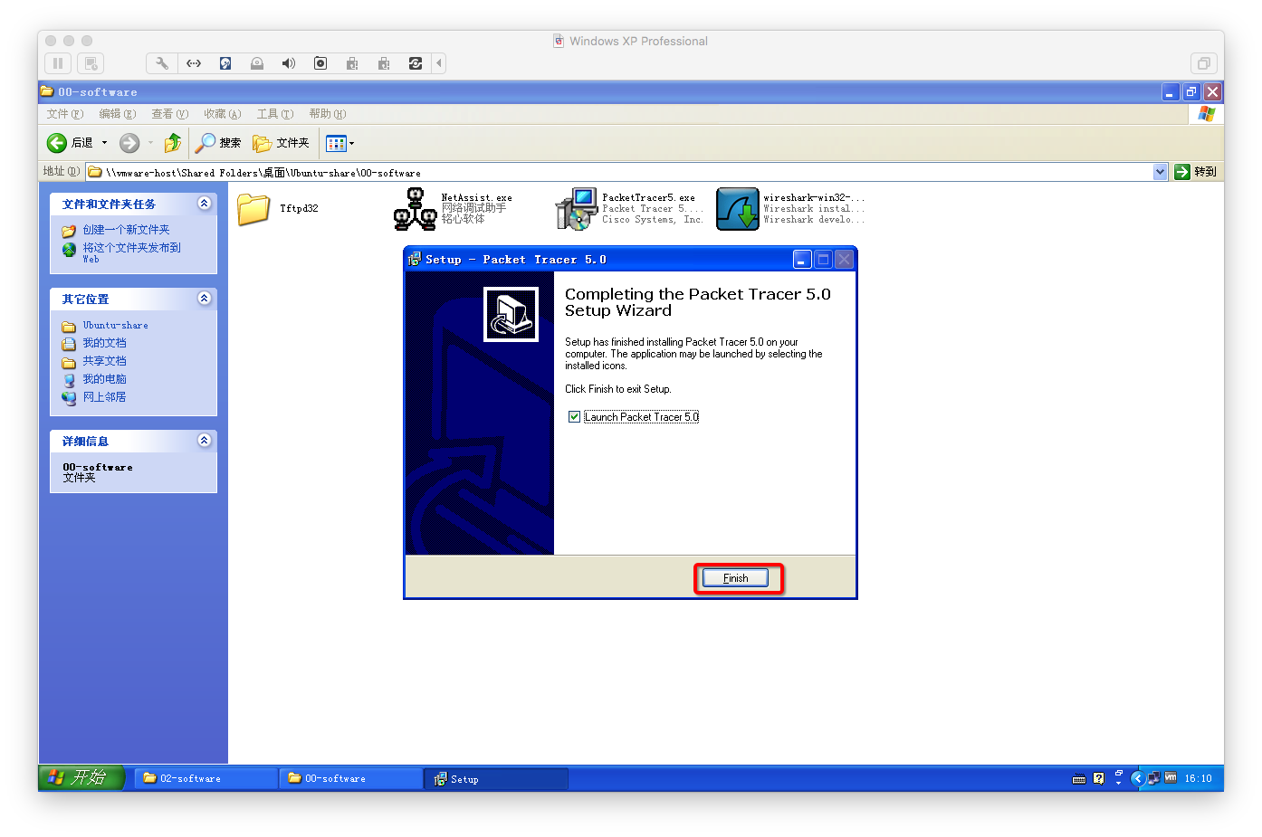Restore the language bar icon
Screen dimensions: 1262x837
click(1119, 774)
